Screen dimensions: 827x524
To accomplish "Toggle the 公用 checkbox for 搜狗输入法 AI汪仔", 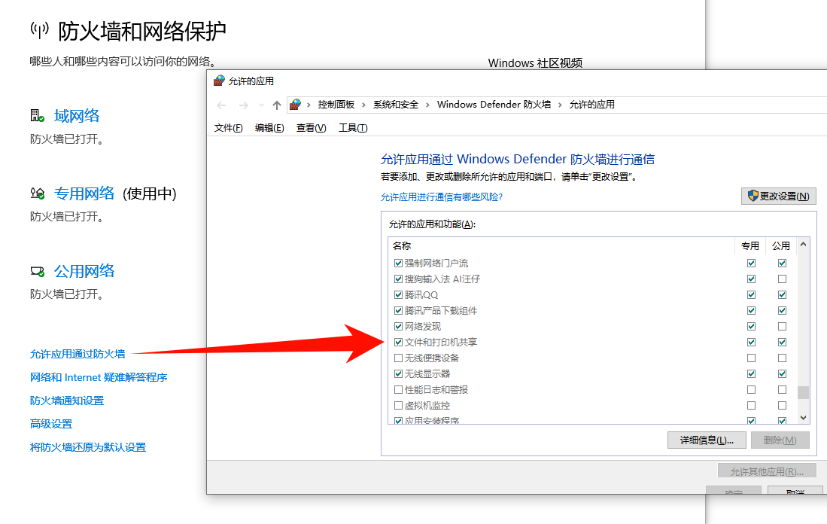I will [782, 279].
